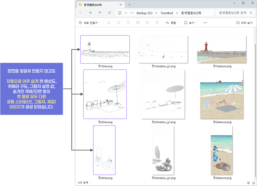Open the See more (...) toolbar menu
The image size is (257, 186).
tap(205, 23)
